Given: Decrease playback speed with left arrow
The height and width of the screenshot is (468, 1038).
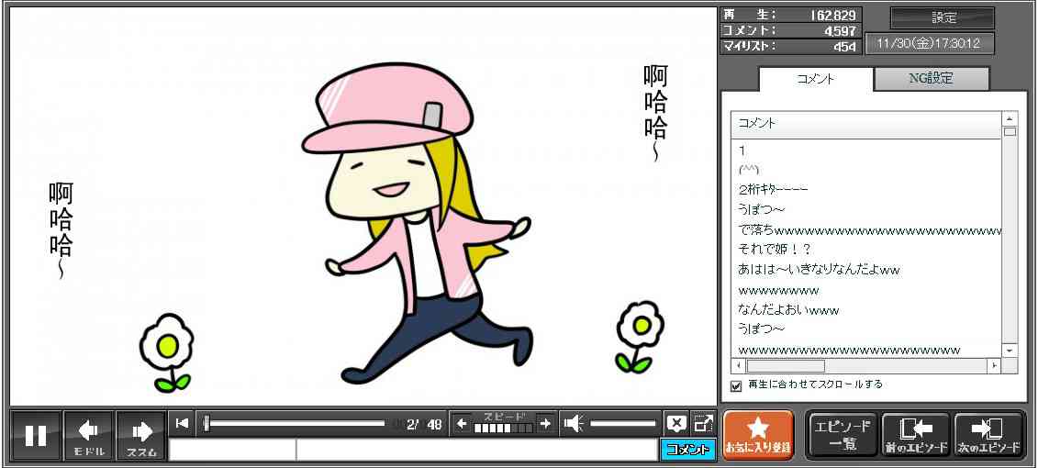Looking at the screenshot, I should point(462,423).
